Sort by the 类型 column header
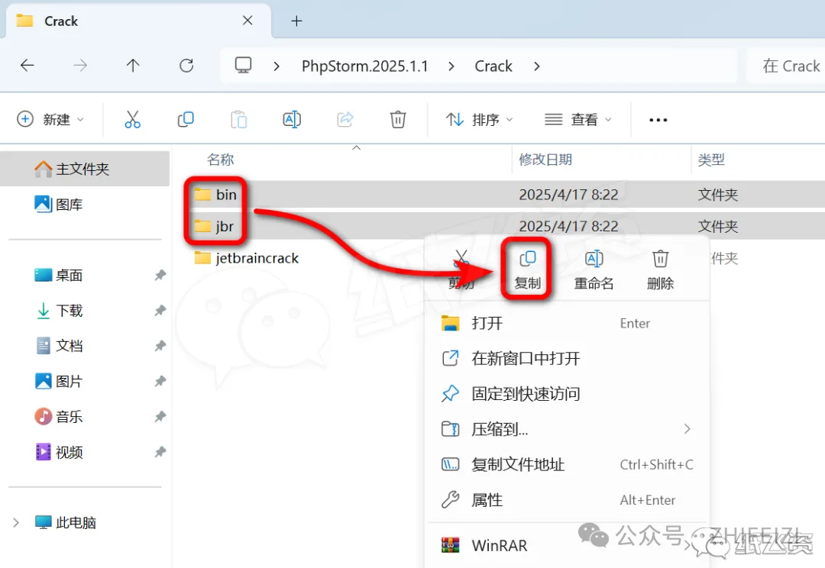 point(711,160)
